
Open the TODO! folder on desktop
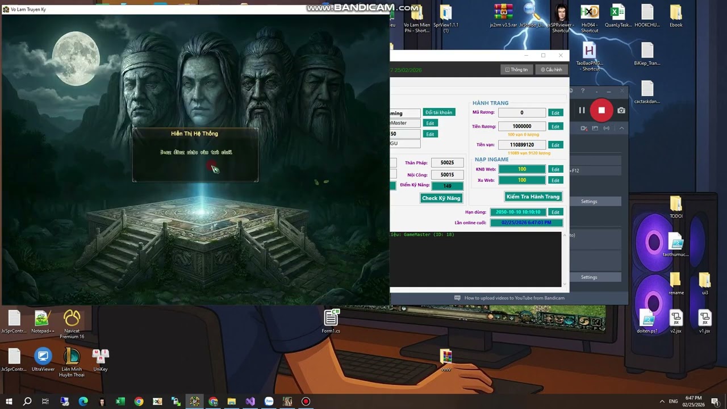coord(676,207)
